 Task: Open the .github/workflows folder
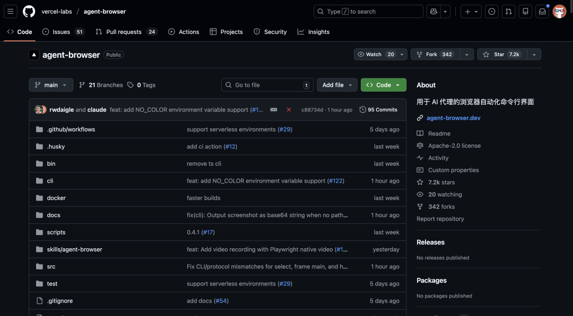[71, 129]
